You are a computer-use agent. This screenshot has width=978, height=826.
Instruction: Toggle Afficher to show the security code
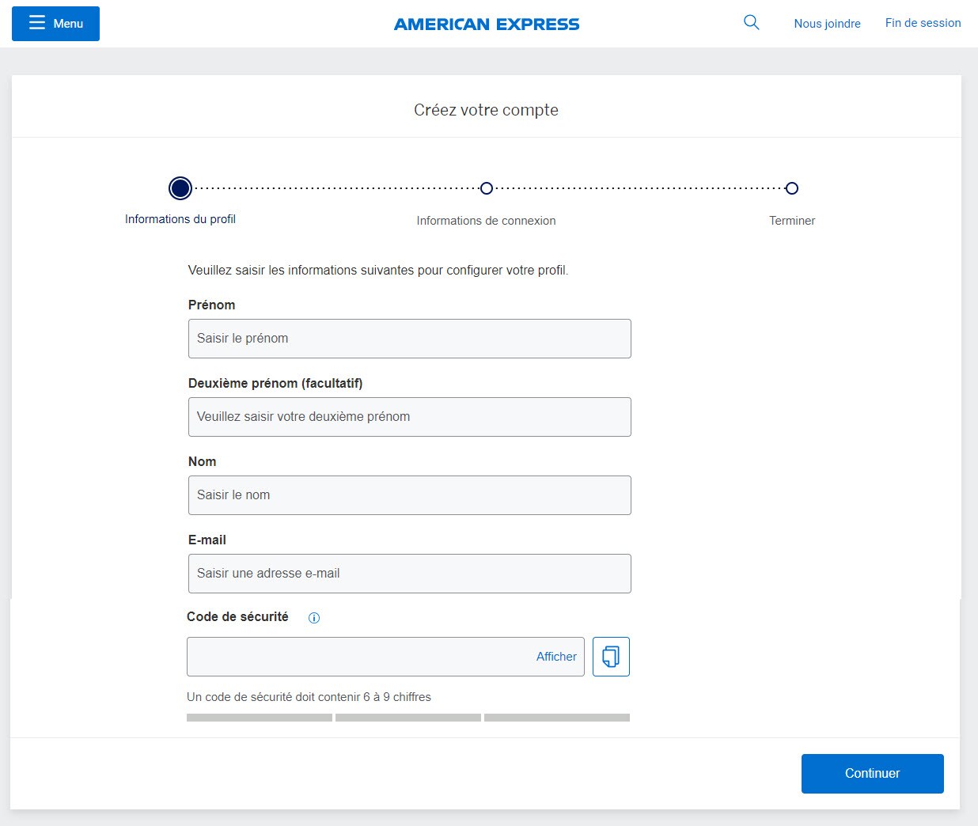556,657
